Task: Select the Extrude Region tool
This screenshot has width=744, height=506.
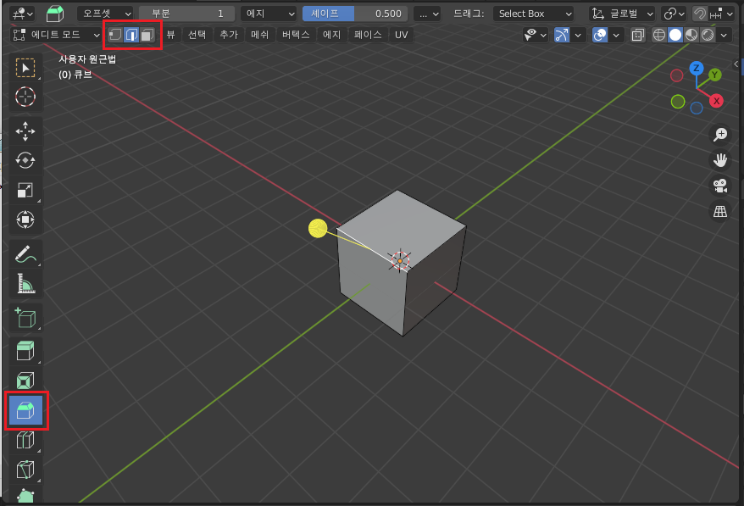Action: [x=25, y=351]
